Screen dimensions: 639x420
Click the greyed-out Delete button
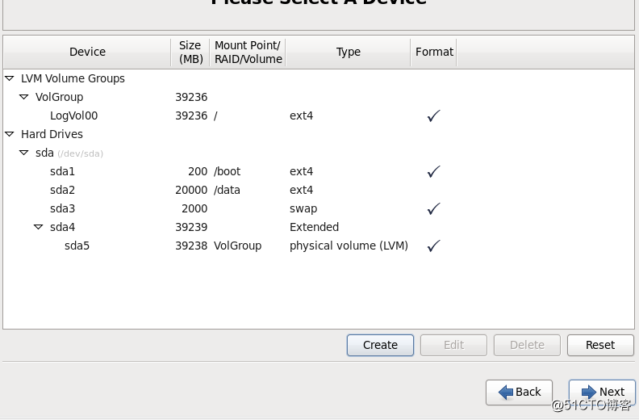(x=527, y=346)
